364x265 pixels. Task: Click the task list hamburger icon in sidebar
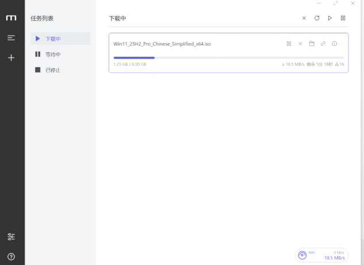(11, 38)
